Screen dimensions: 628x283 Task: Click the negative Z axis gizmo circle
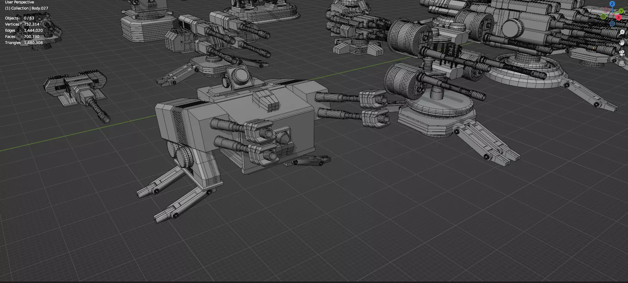612,24
